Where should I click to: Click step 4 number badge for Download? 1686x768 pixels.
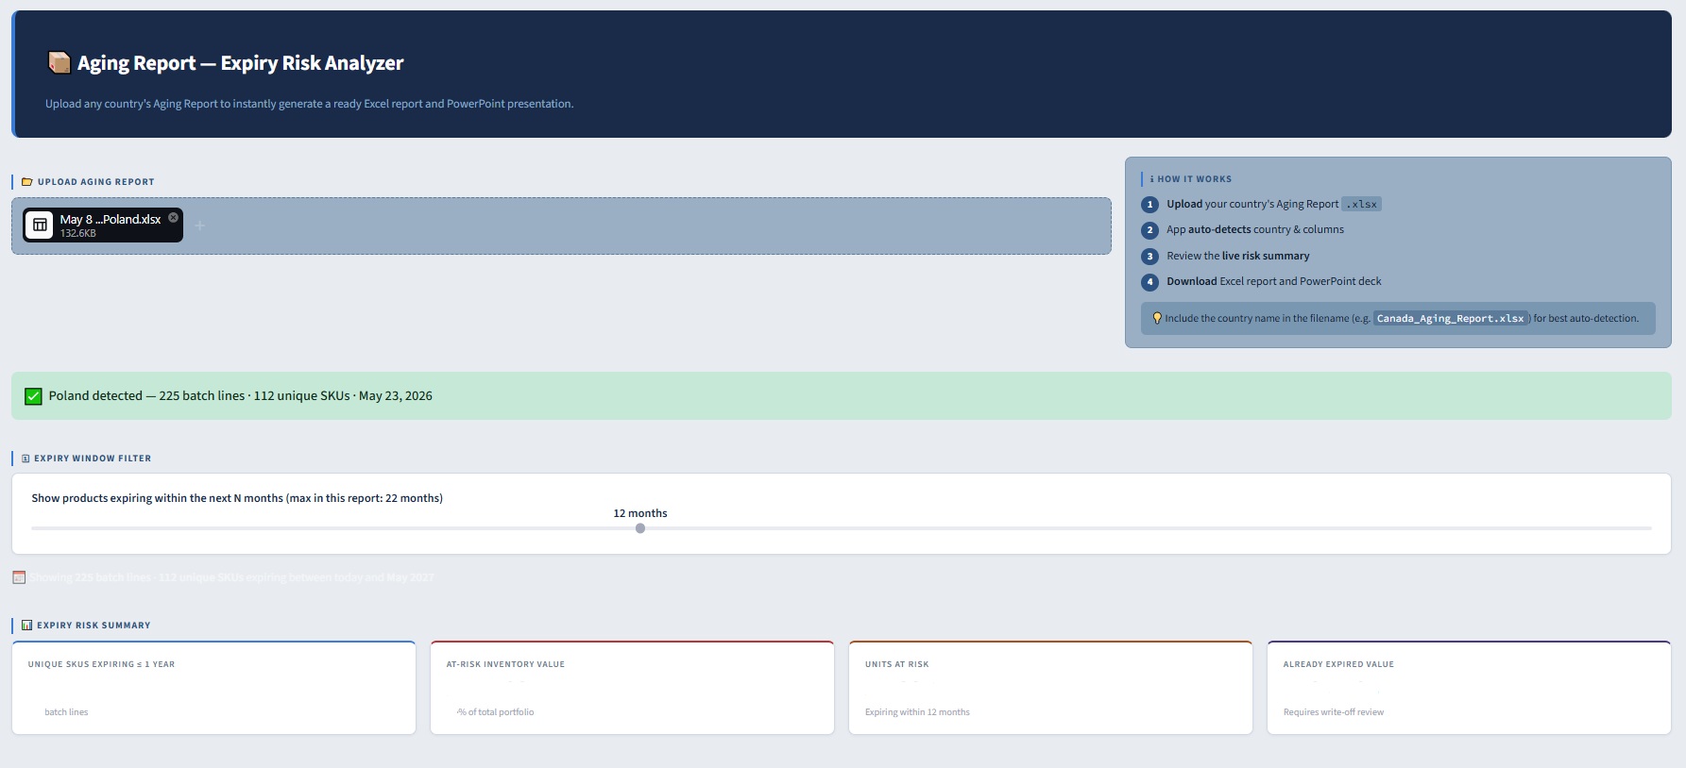pos(1150,282)
